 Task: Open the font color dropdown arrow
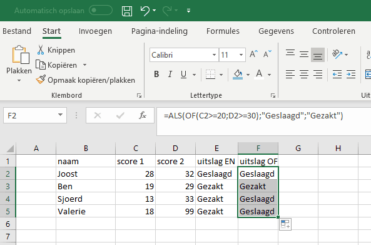point(269,75)
